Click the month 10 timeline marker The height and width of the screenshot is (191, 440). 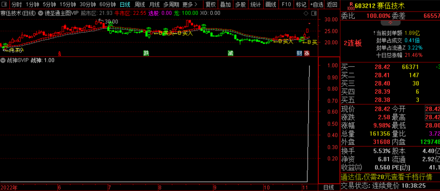pyautogui.click(x=267, y=187)
